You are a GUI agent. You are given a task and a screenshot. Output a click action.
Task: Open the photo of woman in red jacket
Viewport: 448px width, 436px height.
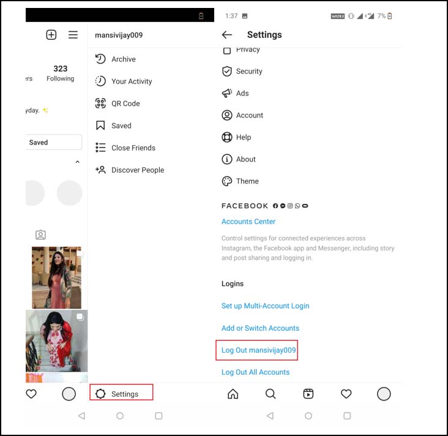pos(56,341)
